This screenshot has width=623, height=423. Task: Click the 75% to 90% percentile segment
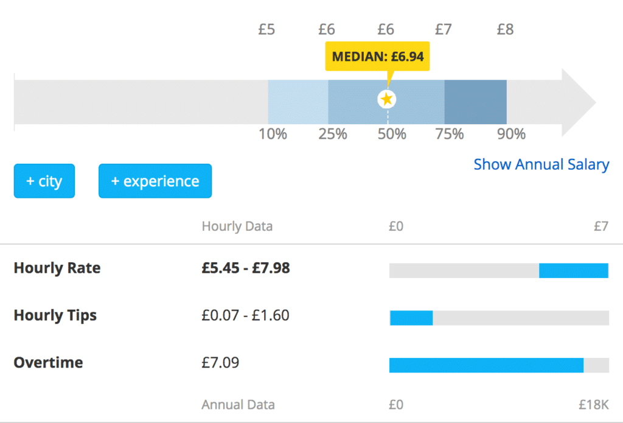[475, 102]
